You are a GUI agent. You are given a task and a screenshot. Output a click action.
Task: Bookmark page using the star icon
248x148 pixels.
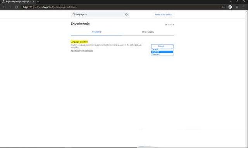223,7
